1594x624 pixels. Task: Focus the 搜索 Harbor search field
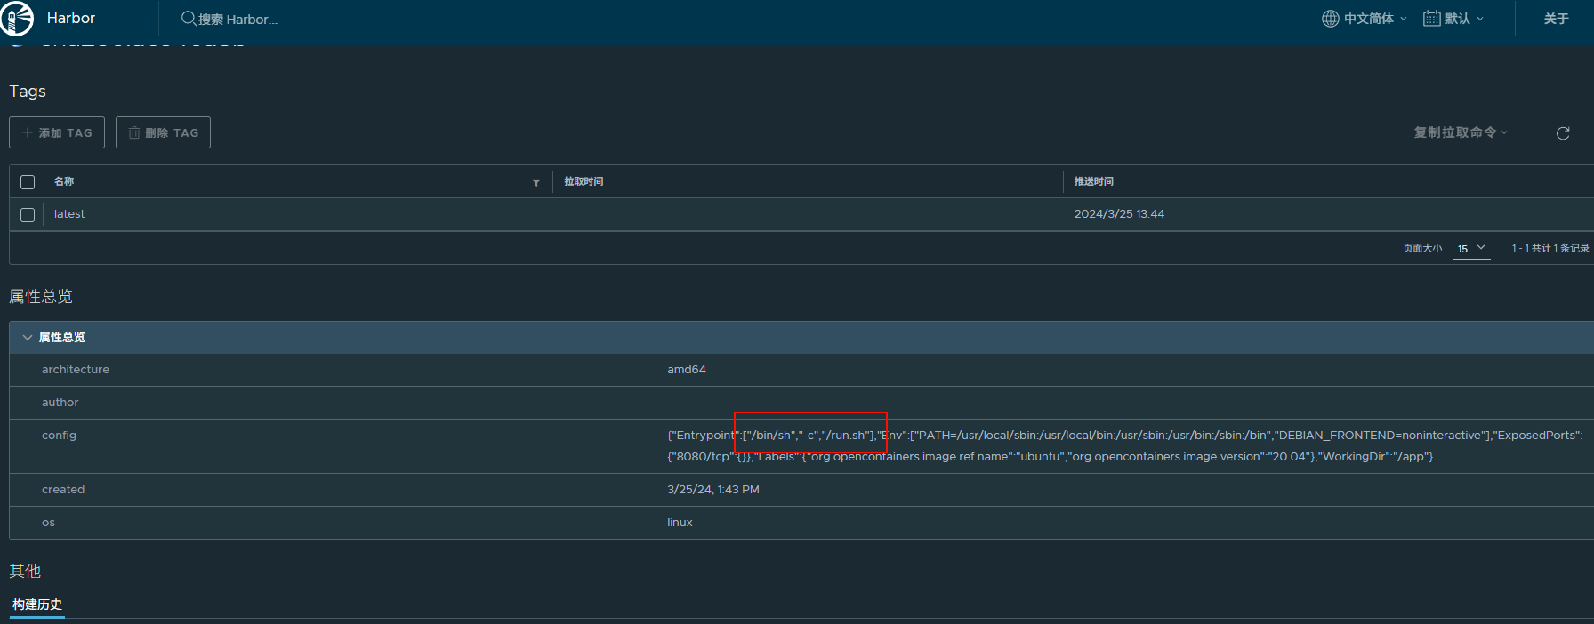click(237, 20)
